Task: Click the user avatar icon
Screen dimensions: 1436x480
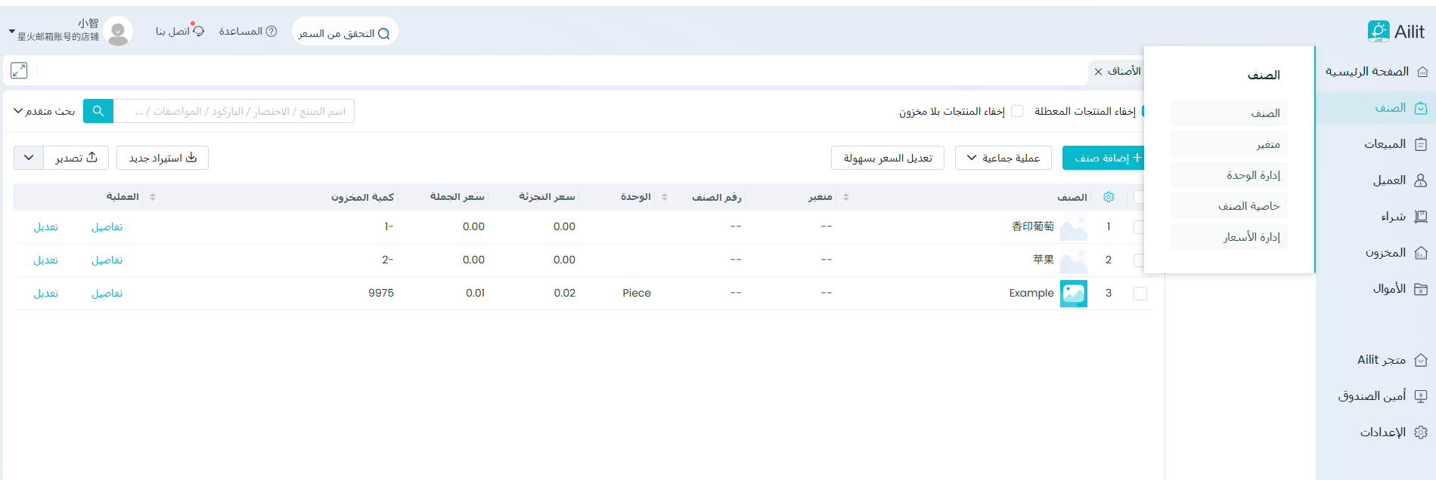Action: pos(118,32)
